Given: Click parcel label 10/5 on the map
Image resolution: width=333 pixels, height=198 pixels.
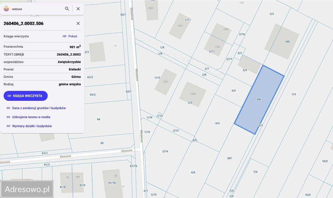Looking at the screenshot, I should (325, 161).
